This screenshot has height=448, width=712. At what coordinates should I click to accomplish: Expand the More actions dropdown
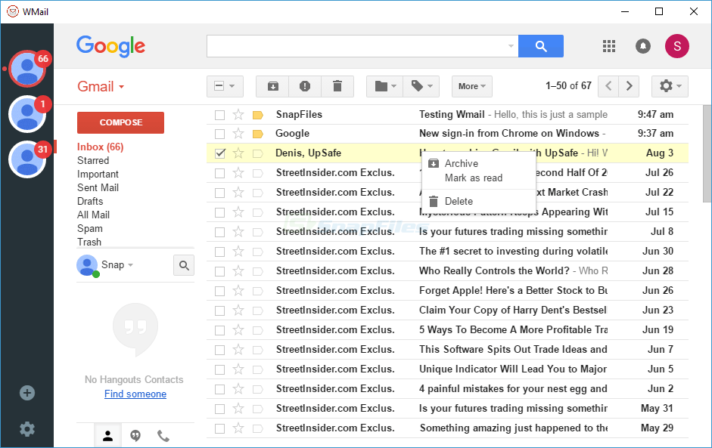point(472,86)
